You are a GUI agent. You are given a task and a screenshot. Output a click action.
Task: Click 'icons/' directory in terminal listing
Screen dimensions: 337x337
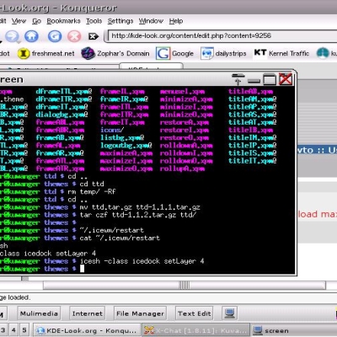click(x=112, y=130)
